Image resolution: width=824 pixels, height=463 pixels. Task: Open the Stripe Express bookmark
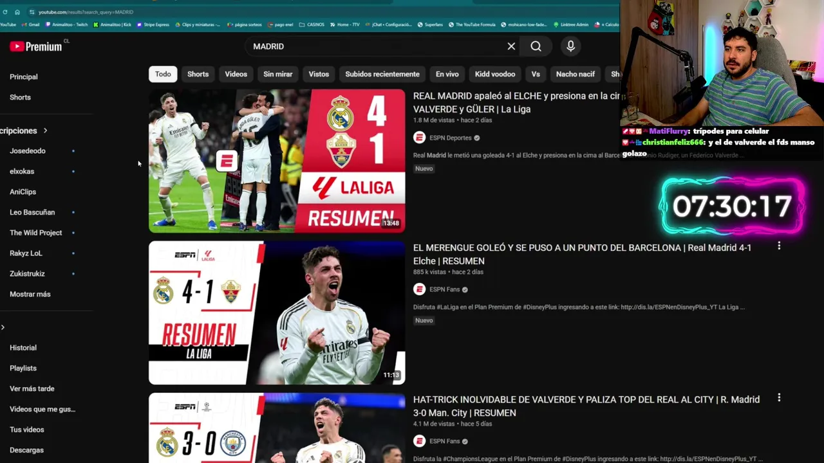(x=153, y=24)
